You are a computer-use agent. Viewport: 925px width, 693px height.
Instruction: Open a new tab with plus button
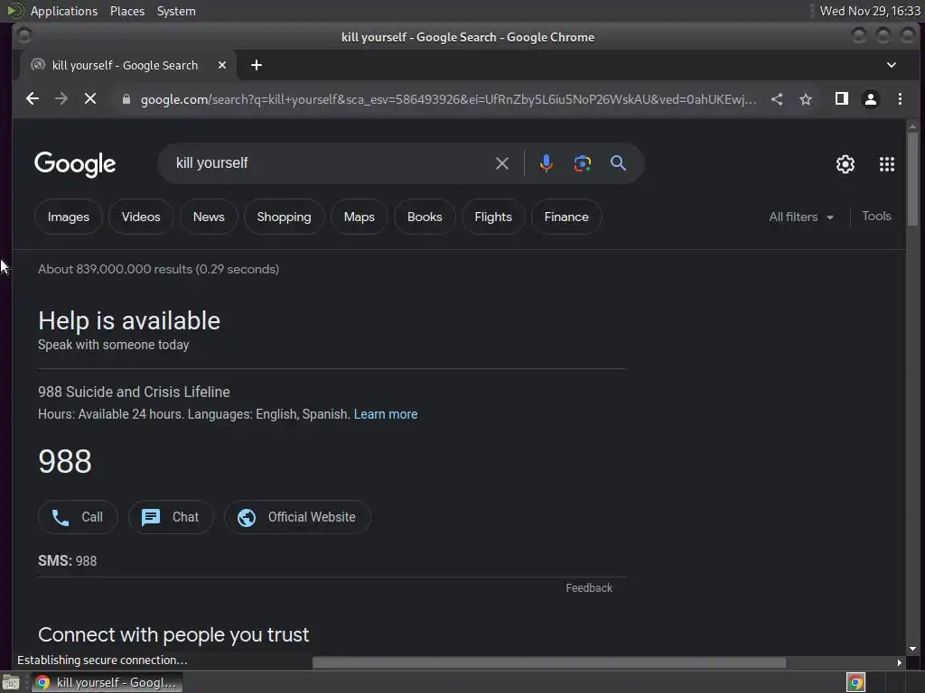pyautogui.click(x=256, y=65)
